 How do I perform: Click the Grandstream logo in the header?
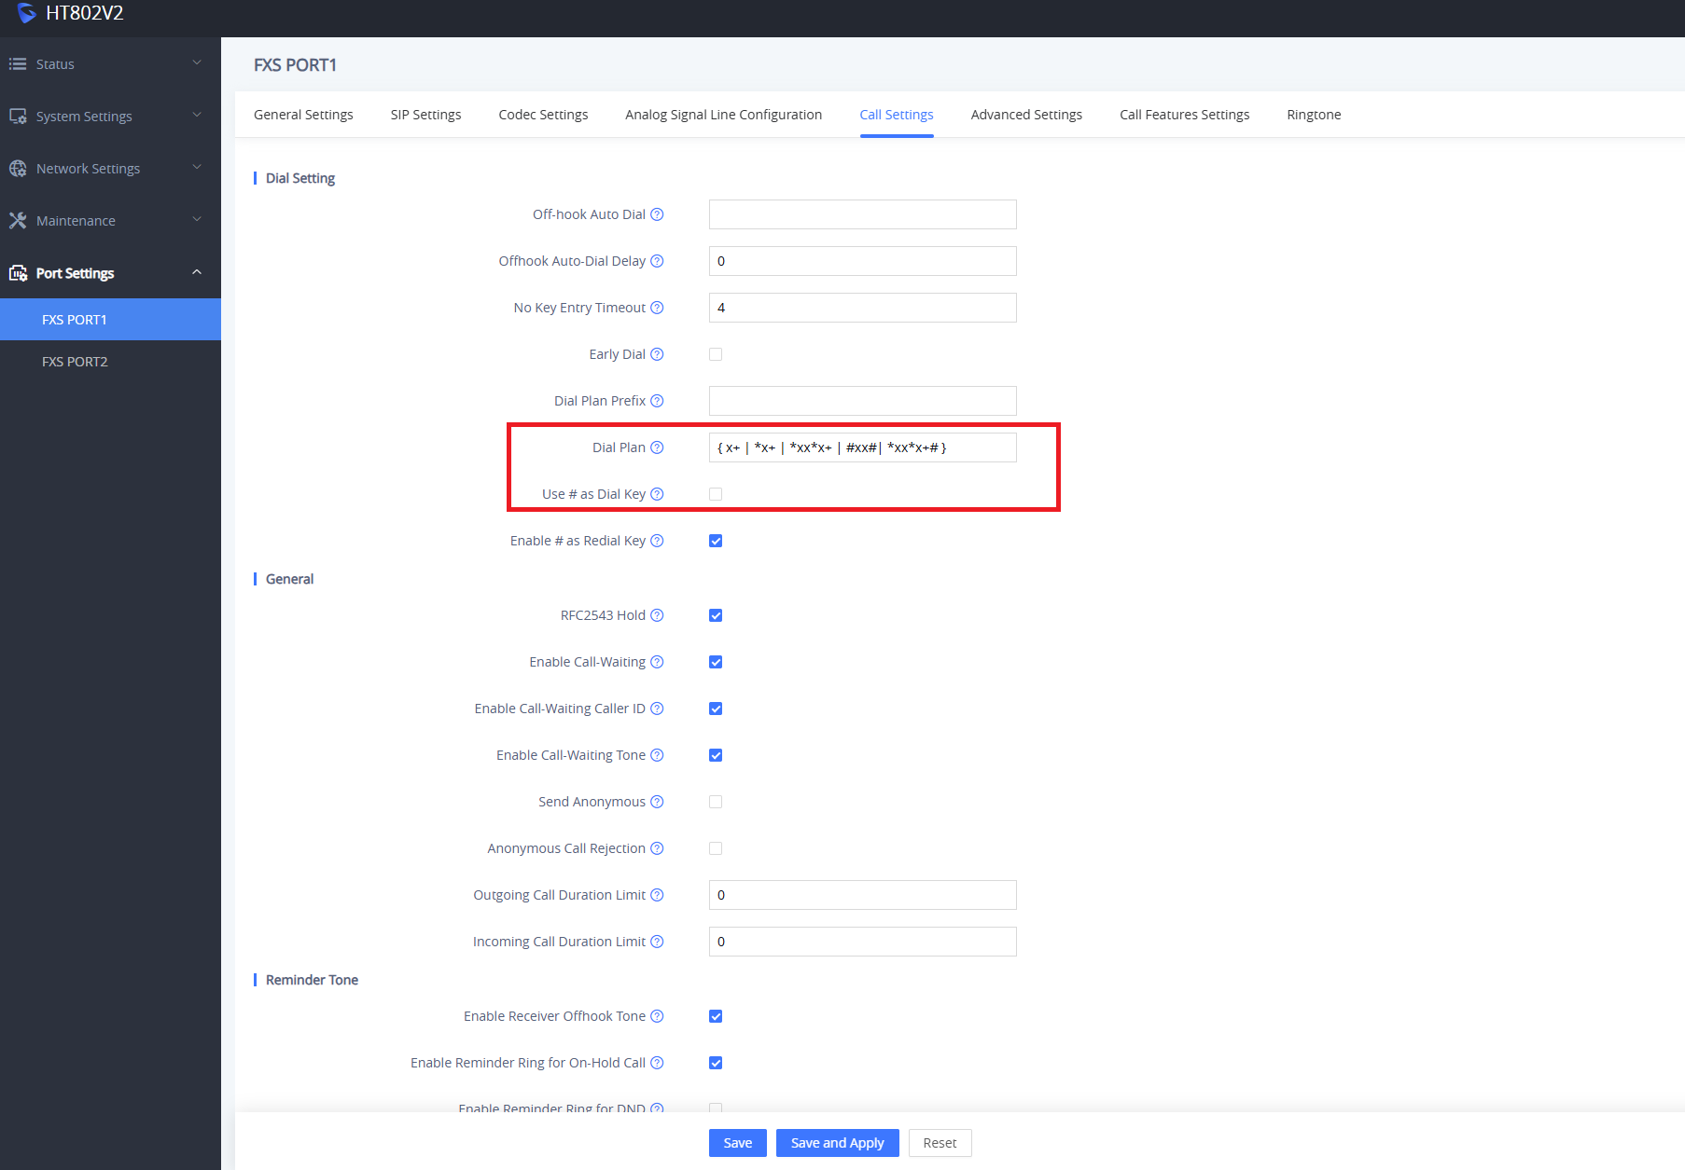(x=26, y=13)
